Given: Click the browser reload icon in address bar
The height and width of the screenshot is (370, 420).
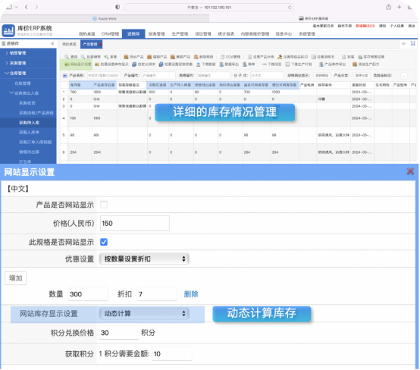Looking at the screenshot, I should click(290, 8).
